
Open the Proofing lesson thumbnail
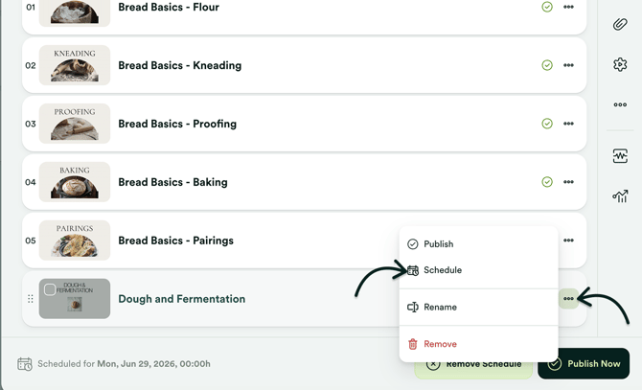point(75,124)
